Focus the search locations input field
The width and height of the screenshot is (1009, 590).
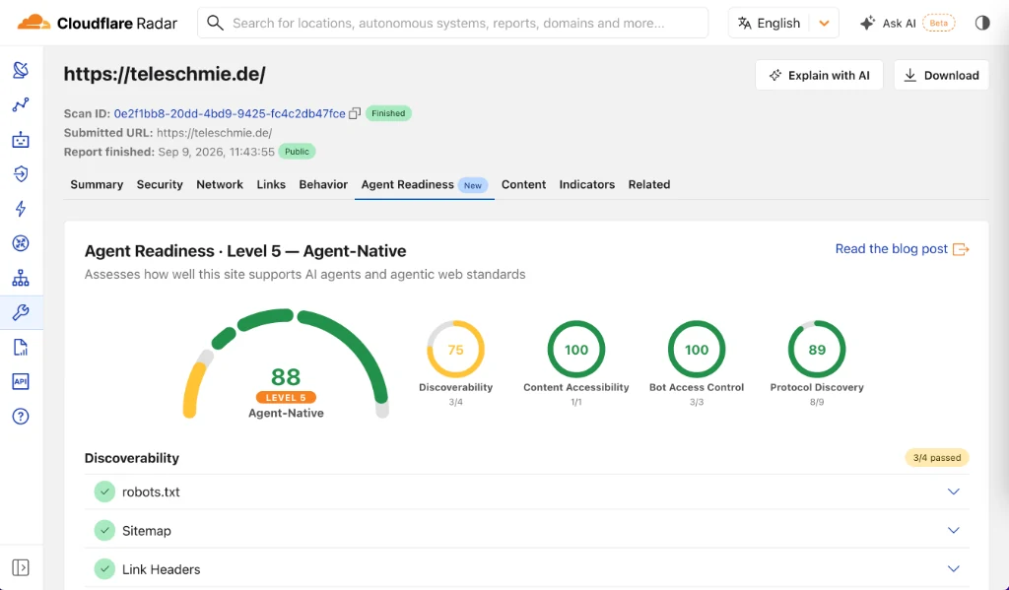[x=452, y=24]
